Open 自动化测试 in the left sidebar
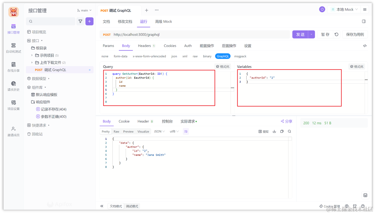 coord(13,48)
